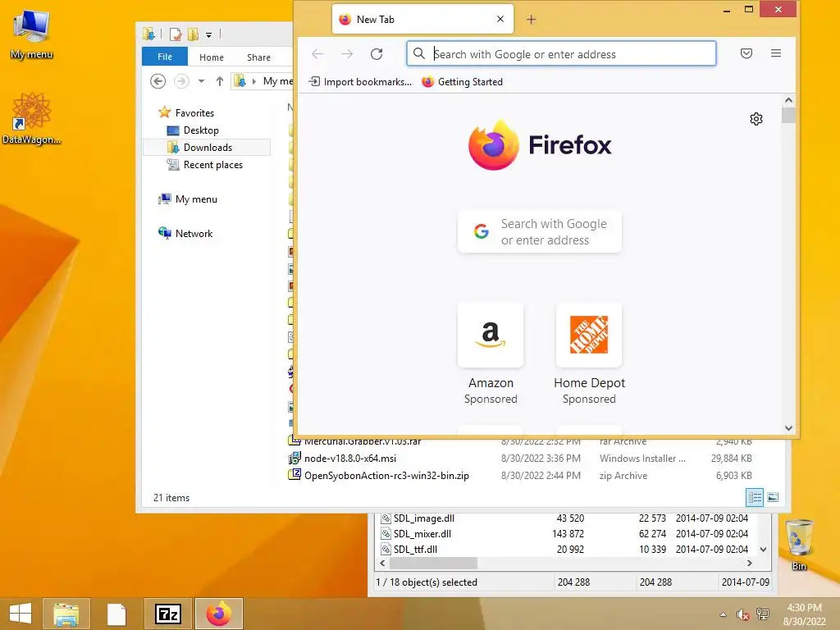Screen dimensions: 840x630
Task: Close the New Tab tab
Action: point(500,19)
